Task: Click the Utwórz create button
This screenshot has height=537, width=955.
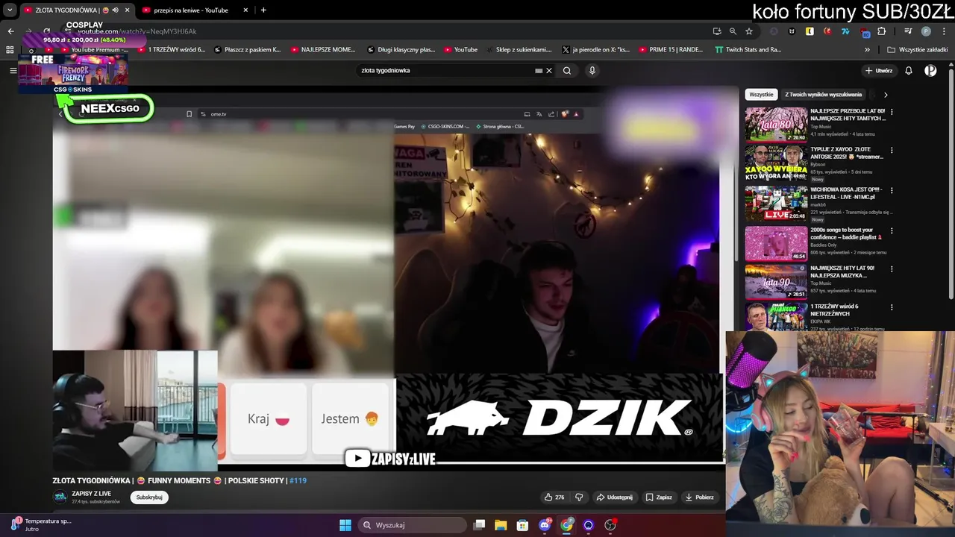Action: 879,70
